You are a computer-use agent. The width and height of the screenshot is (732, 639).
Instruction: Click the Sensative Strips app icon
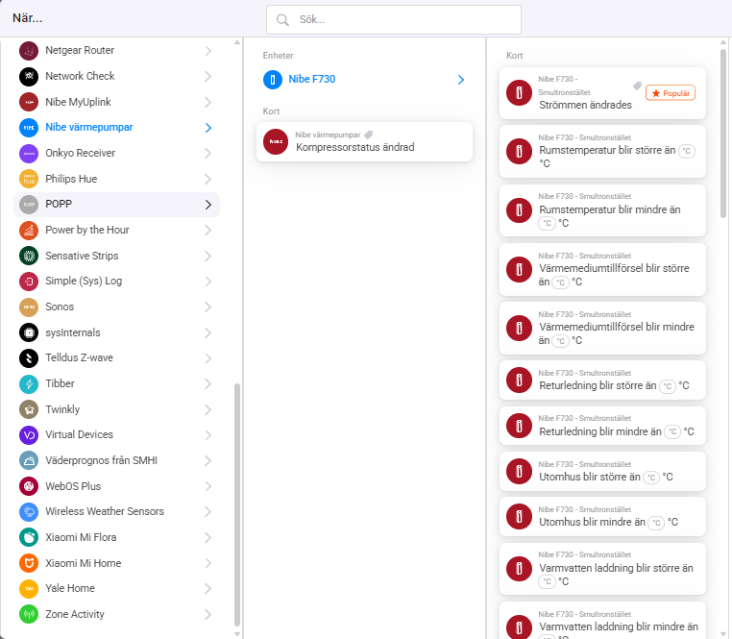pyautogui.click(x=29, y=256)
